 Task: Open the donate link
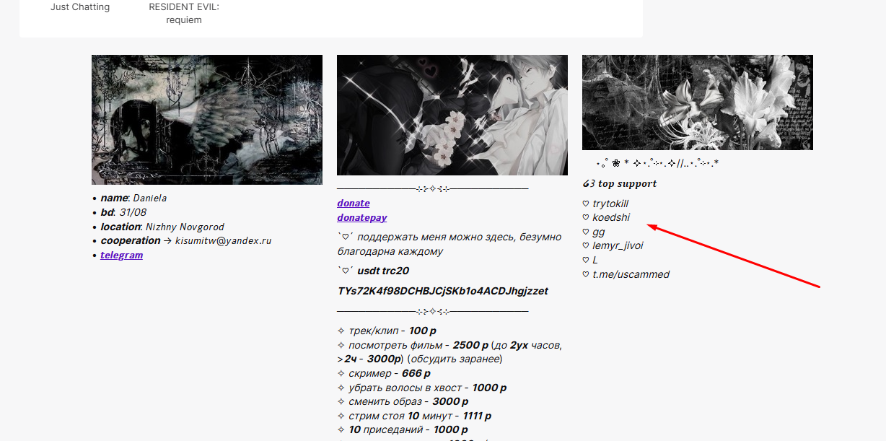(353, 204)
